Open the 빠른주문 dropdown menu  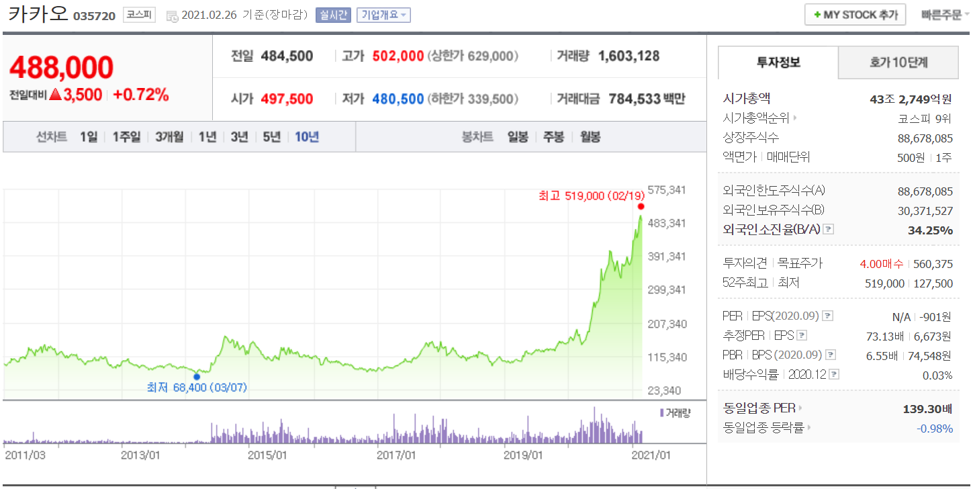pos(946,15)
